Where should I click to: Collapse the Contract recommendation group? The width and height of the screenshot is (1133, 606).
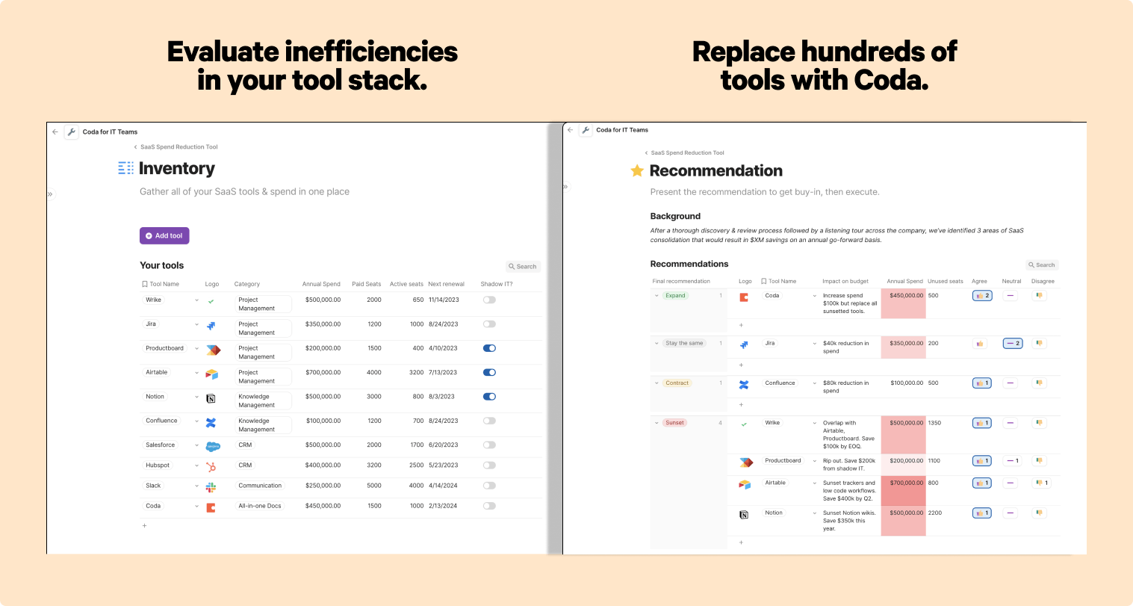656,383
